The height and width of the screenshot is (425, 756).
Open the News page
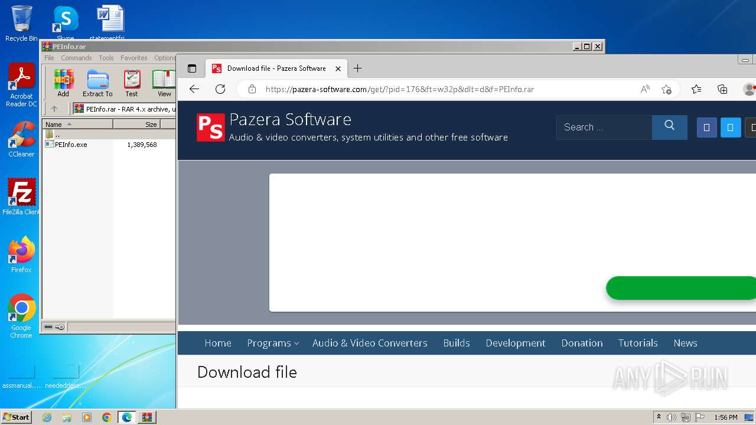click(685, 343)
